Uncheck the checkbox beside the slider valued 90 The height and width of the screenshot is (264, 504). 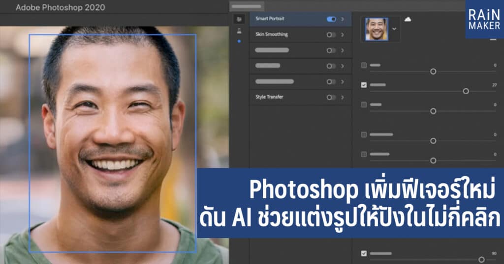point(364,253)
